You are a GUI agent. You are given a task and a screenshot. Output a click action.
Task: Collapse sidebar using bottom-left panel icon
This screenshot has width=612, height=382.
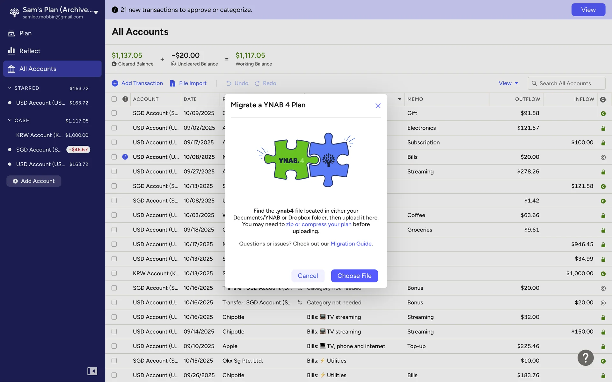click(92, 371)
